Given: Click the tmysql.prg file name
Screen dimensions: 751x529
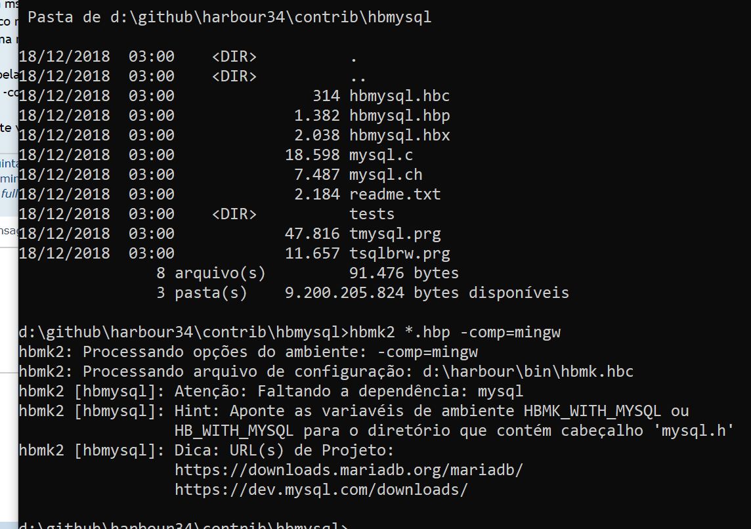Looking at the screenshot, I should coord(395,234).
